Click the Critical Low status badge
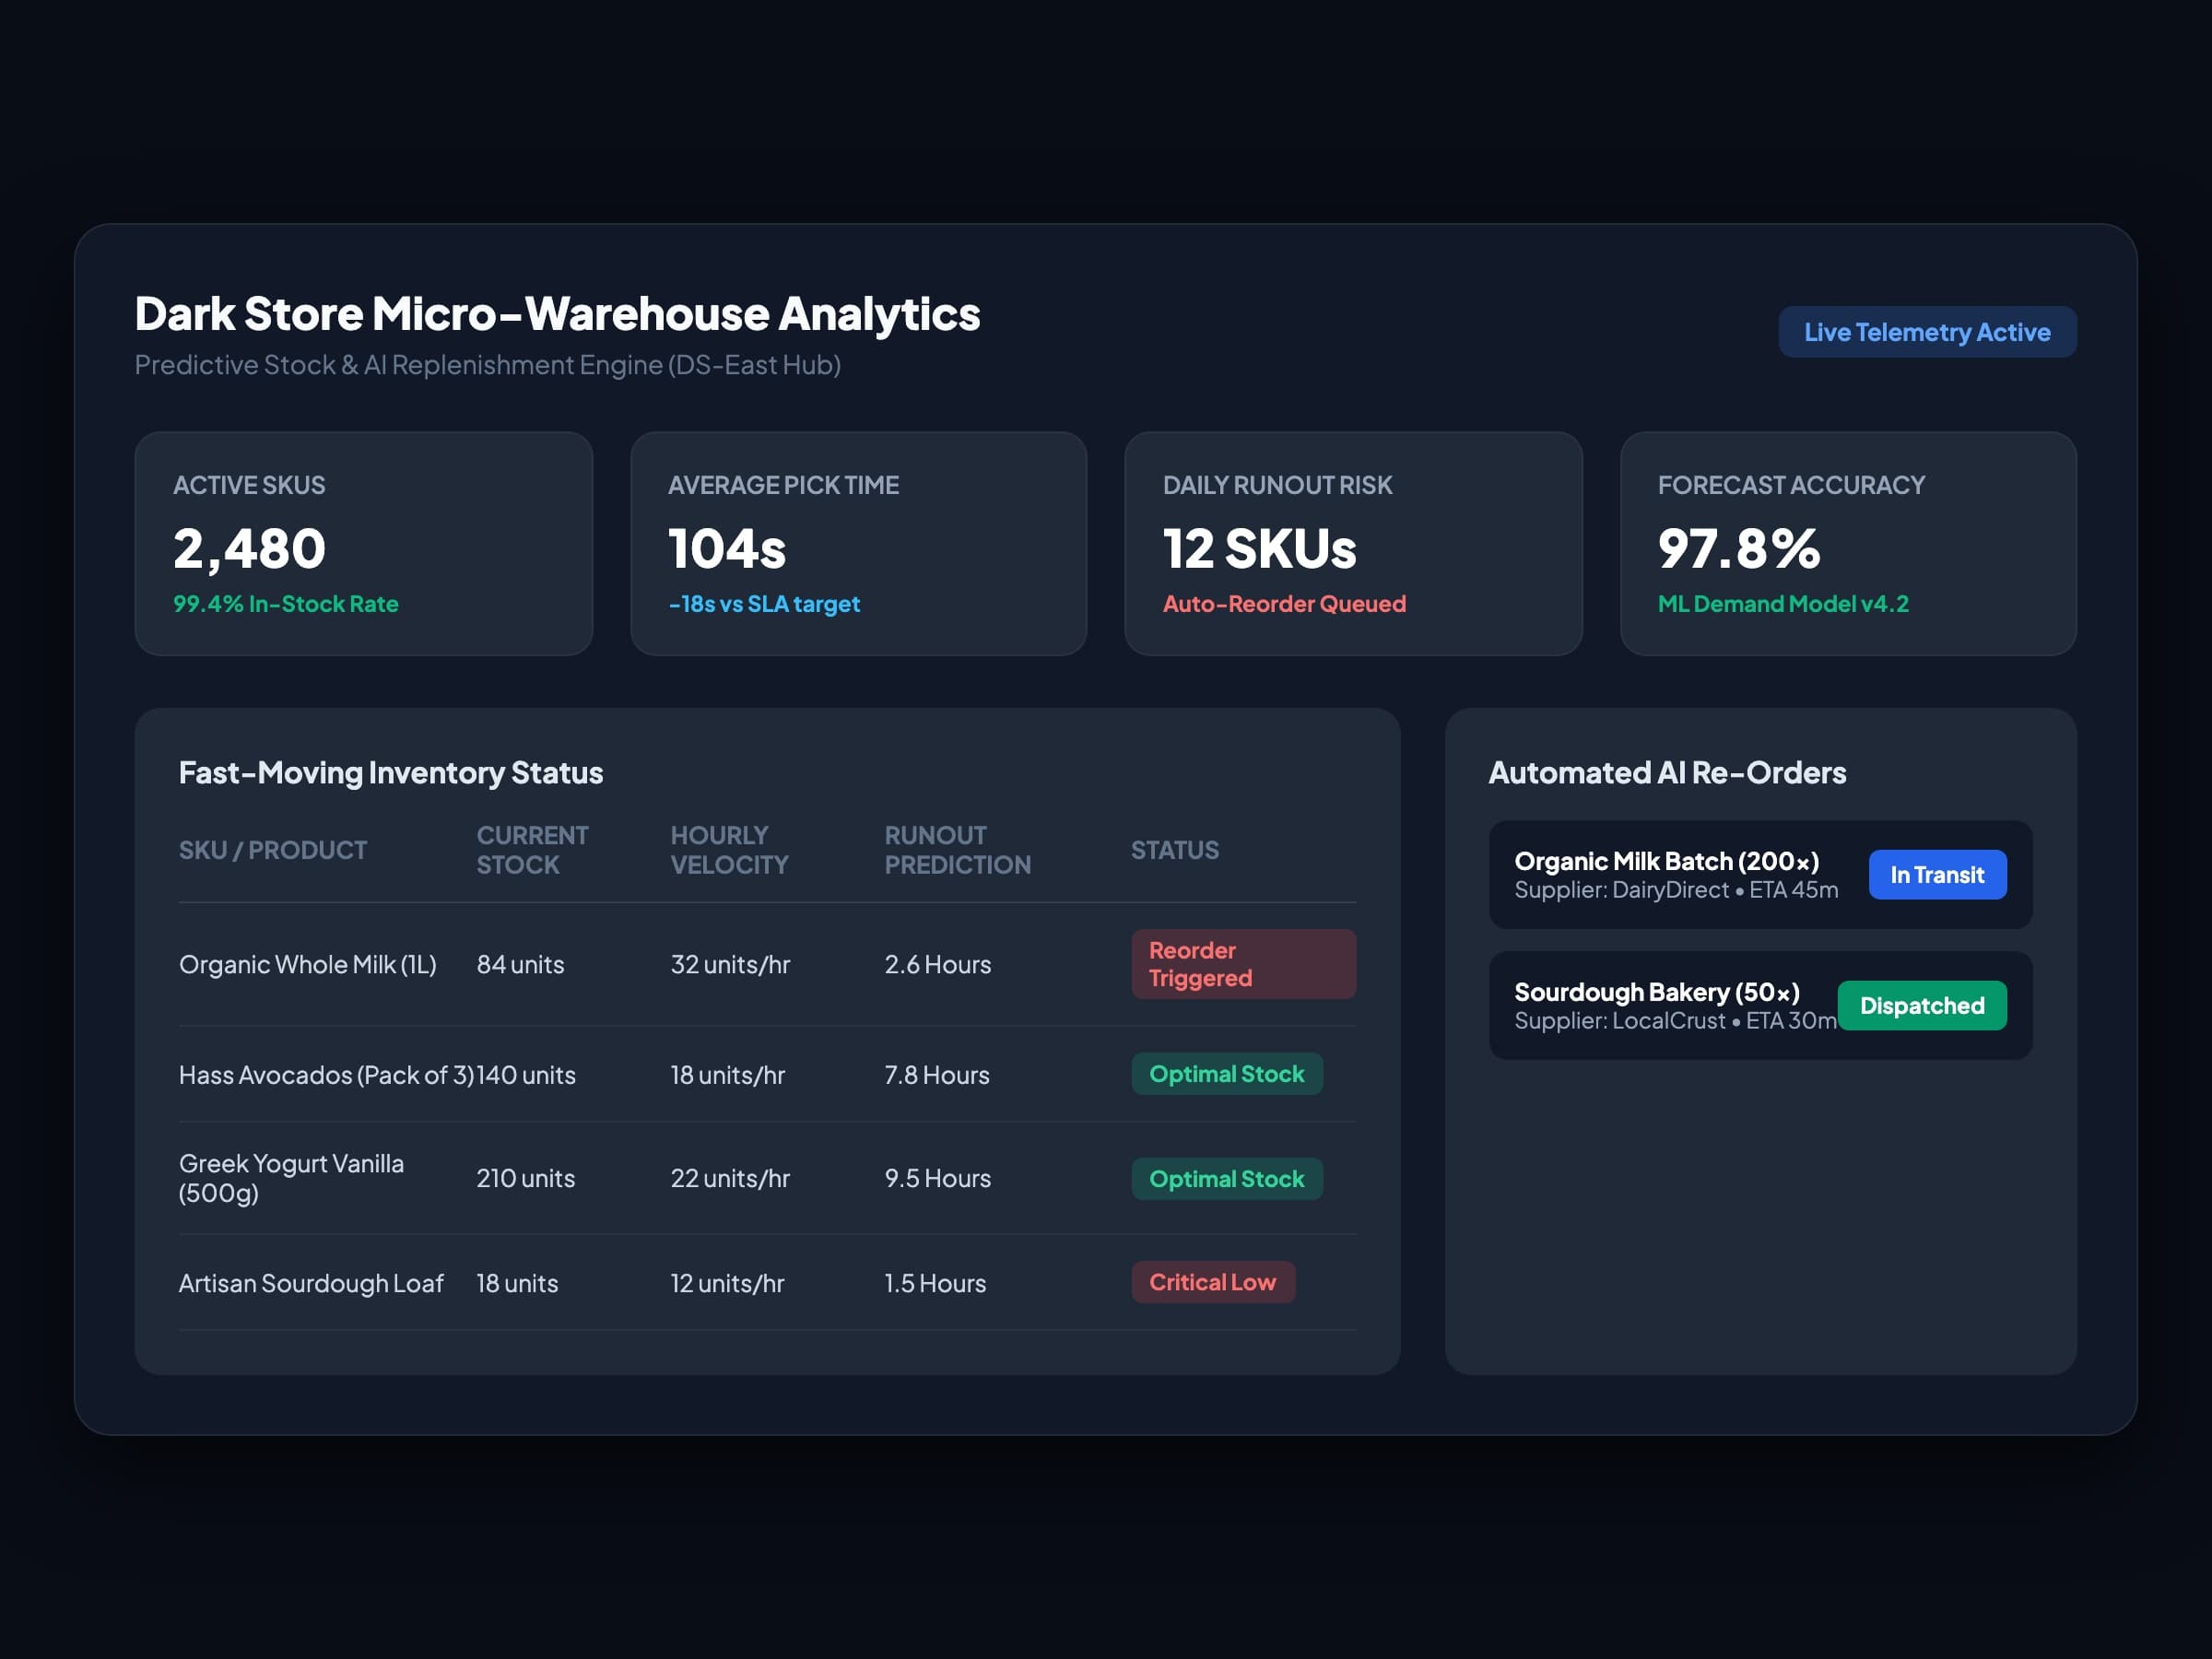Screen dimensions: 2212x1659 [x=1213, y=1282]
